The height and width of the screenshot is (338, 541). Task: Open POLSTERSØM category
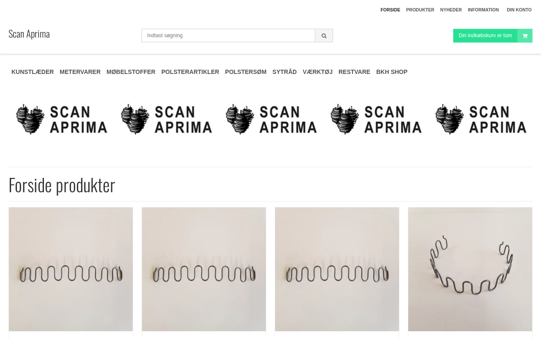tap(246, 72)
